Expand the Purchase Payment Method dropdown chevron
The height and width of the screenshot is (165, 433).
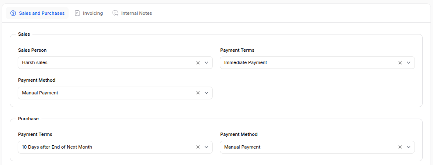point(408,147)
